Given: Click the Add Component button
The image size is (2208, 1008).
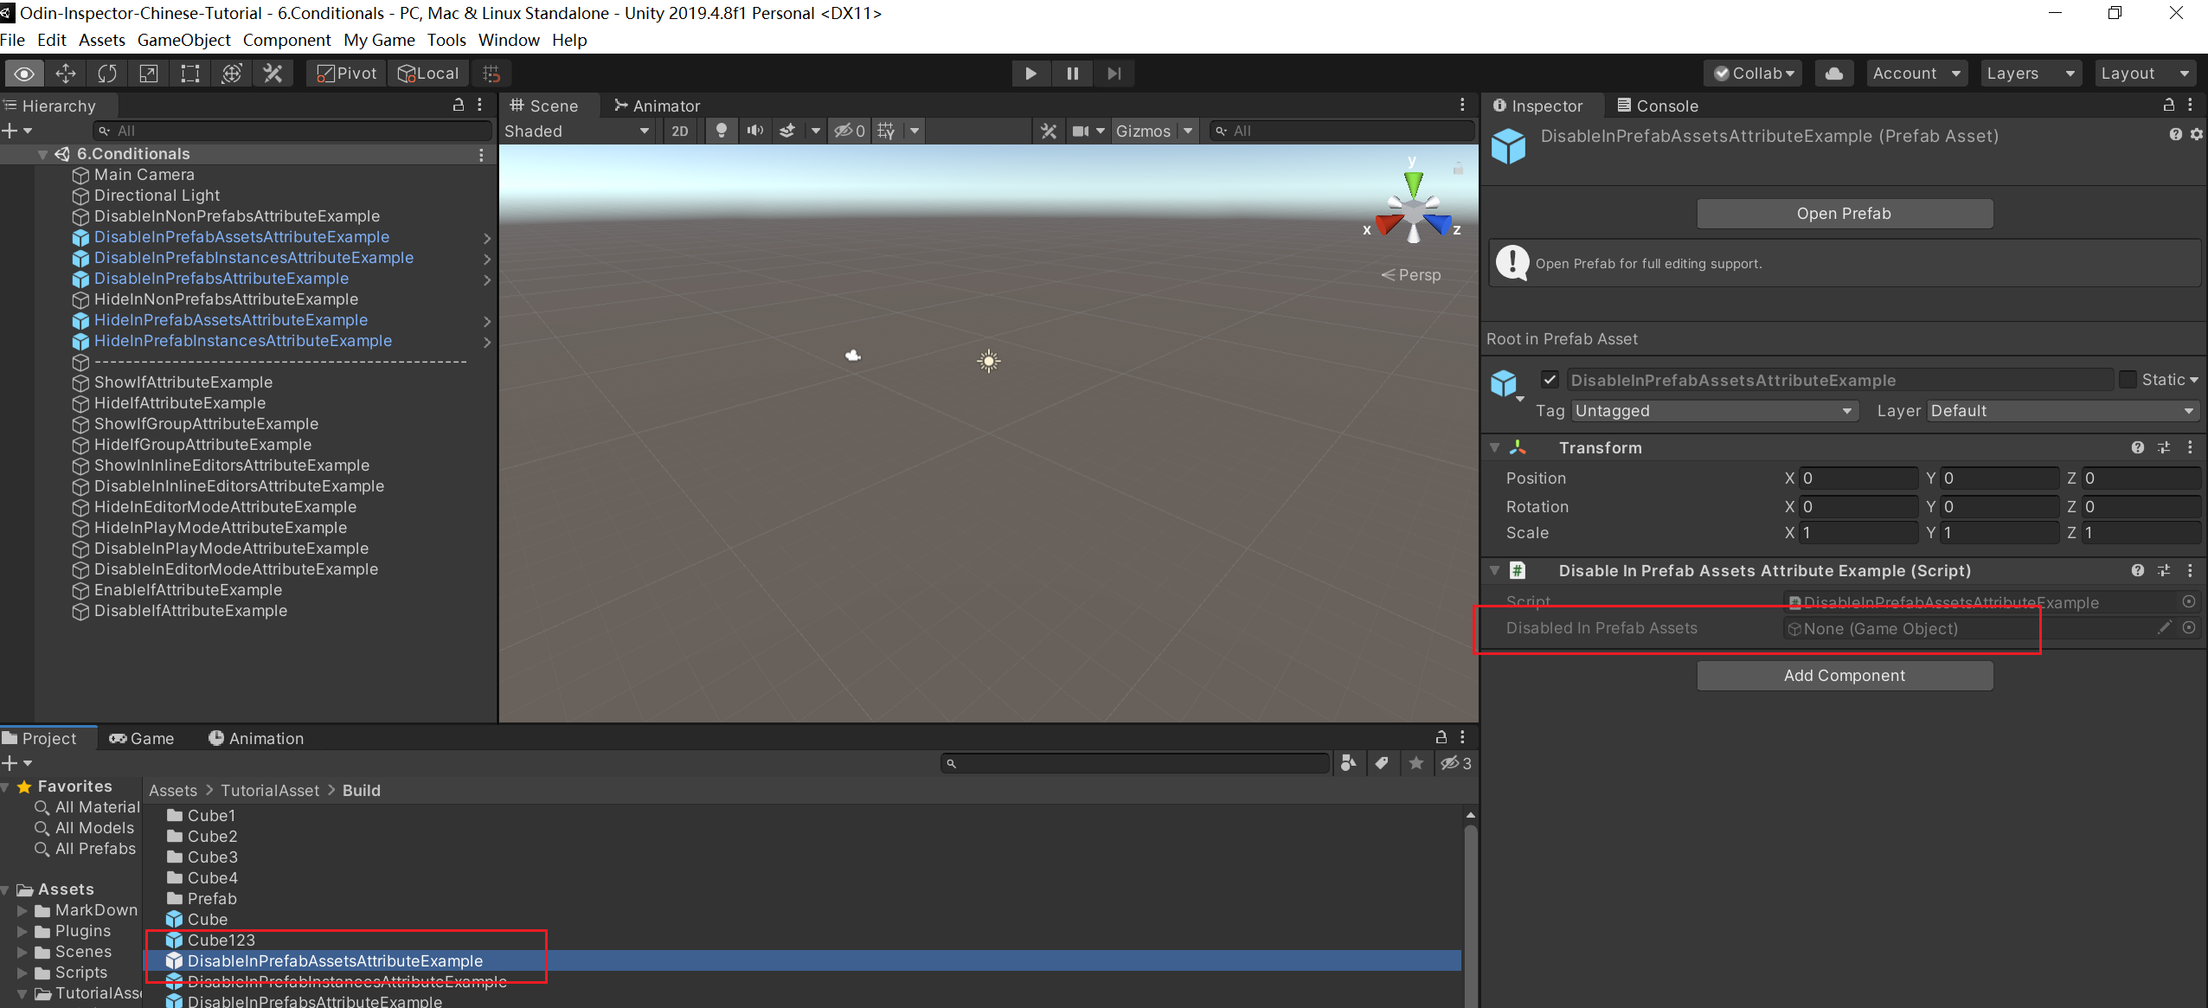Looking at the screenshot, I should [1845, 676].
